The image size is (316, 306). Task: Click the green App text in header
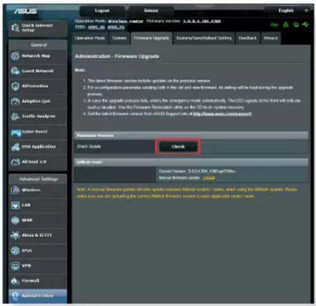coord(274,25)
